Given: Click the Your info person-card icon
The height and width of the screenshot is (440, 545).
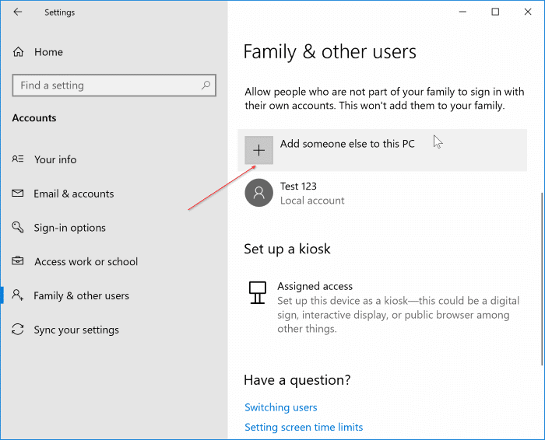Looking at the screenshot, I should click(x=18, y=159).
